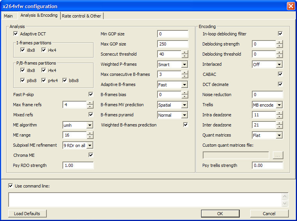
Task: Increase Deblocking strength with up arrow
Action: (x=279, y=42)
